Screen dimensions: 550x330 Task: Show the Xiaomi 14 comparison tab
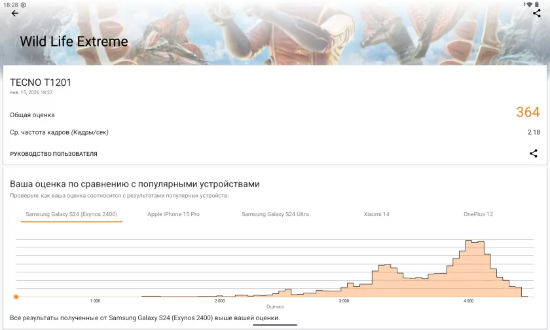(x=376, y=214)
